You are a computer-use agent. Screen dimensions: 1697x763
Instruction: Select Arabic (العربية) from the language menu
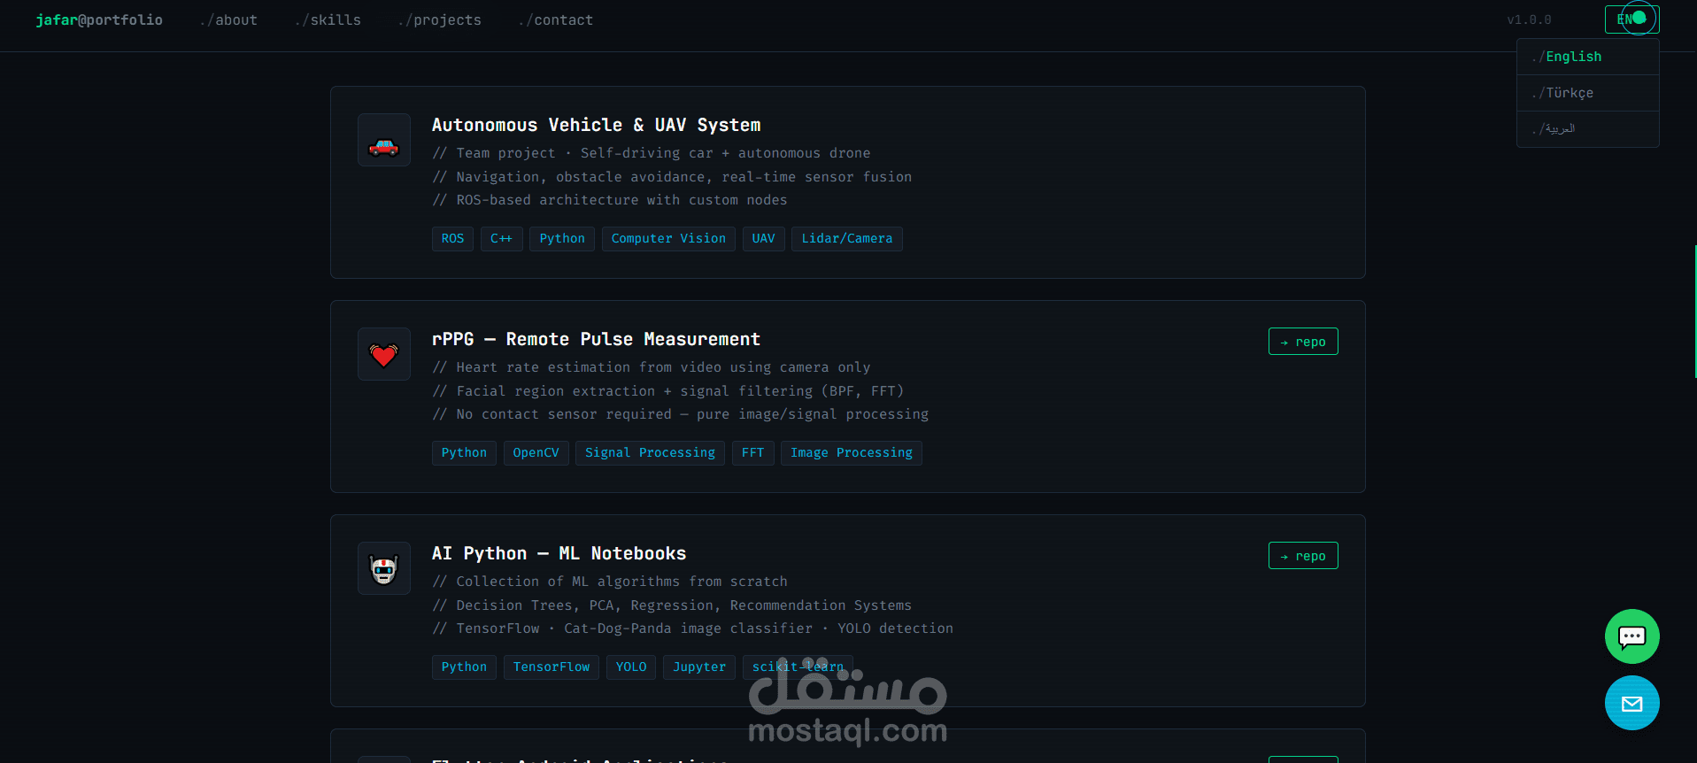1587,129
